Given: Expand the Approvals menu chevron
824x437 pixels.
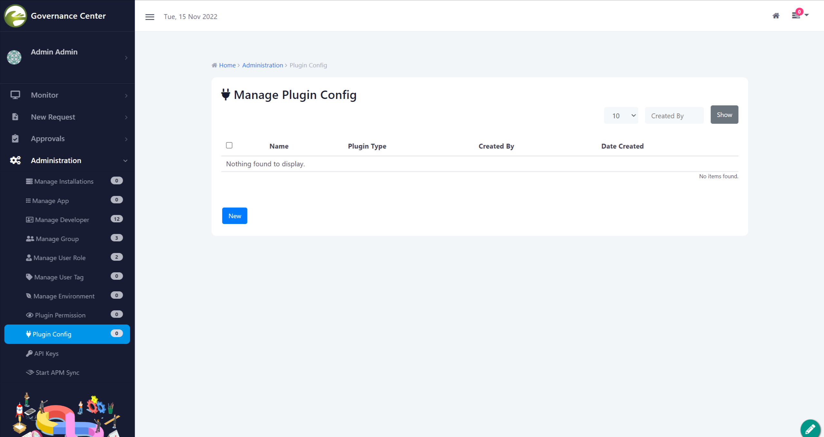Looking at the screenshot, I should point(126,139).
